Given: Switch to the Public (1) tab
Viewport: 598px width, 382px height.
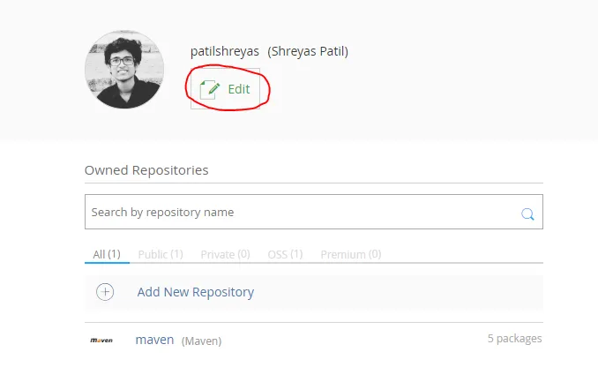Looking at the screenshot, I should (161, 254).
